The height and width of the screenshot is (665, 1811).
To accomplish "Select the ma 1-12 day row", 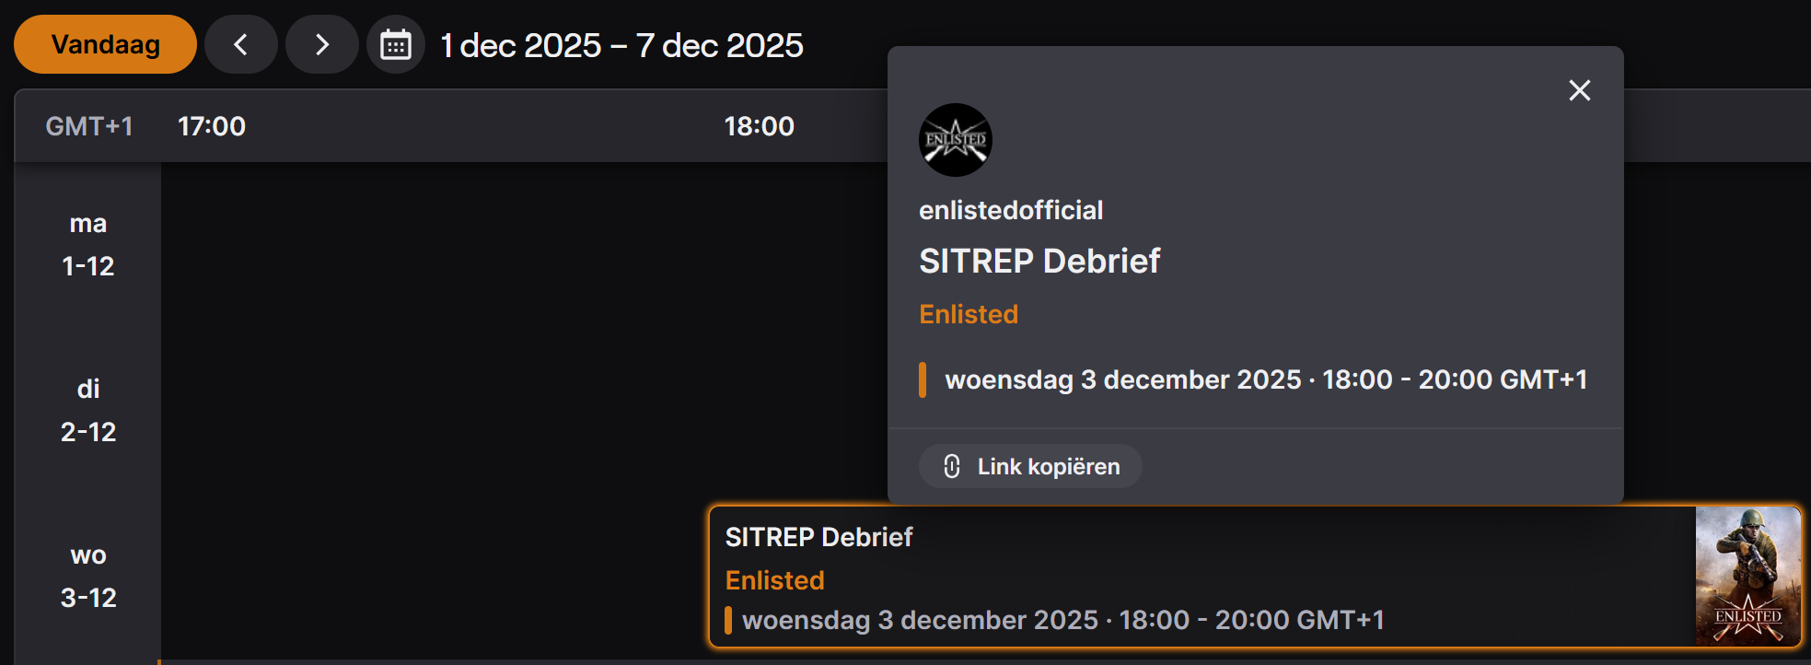I will coord(88,245).
